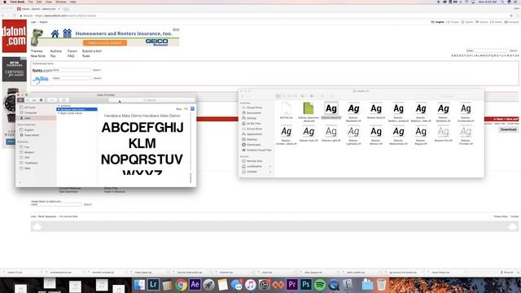
Task: Launch Photoshop from the Dock
Action: [x=306, y=285]
